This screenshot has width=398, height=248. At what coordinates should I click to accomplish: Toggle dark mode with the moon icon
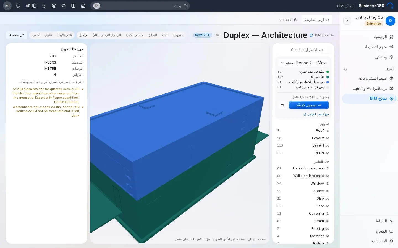[44, 6]
